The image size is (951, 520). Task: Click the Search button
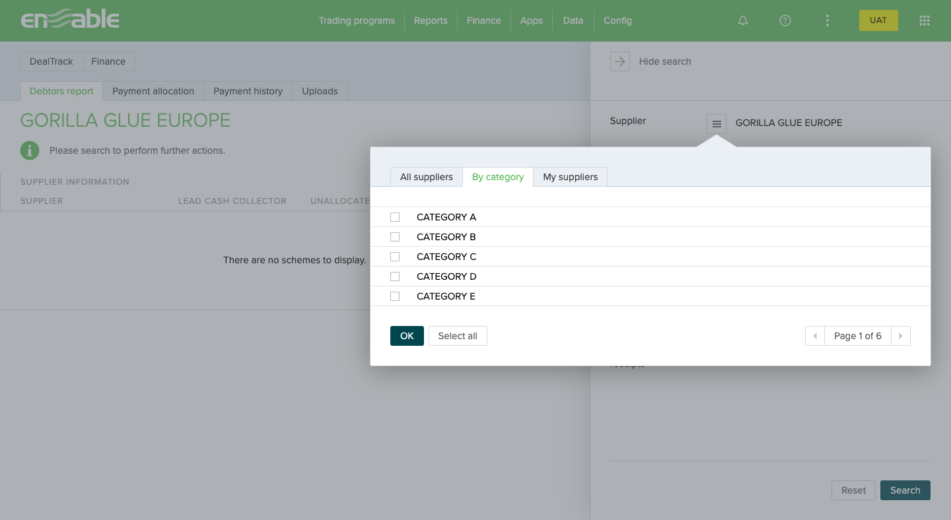905,490
